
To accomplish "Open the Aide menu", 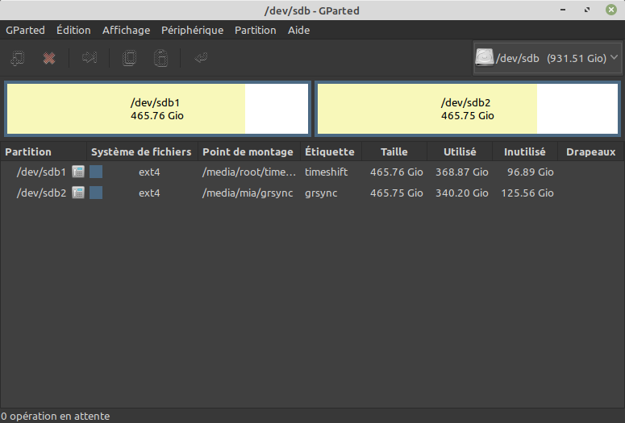I will point(298,31).
